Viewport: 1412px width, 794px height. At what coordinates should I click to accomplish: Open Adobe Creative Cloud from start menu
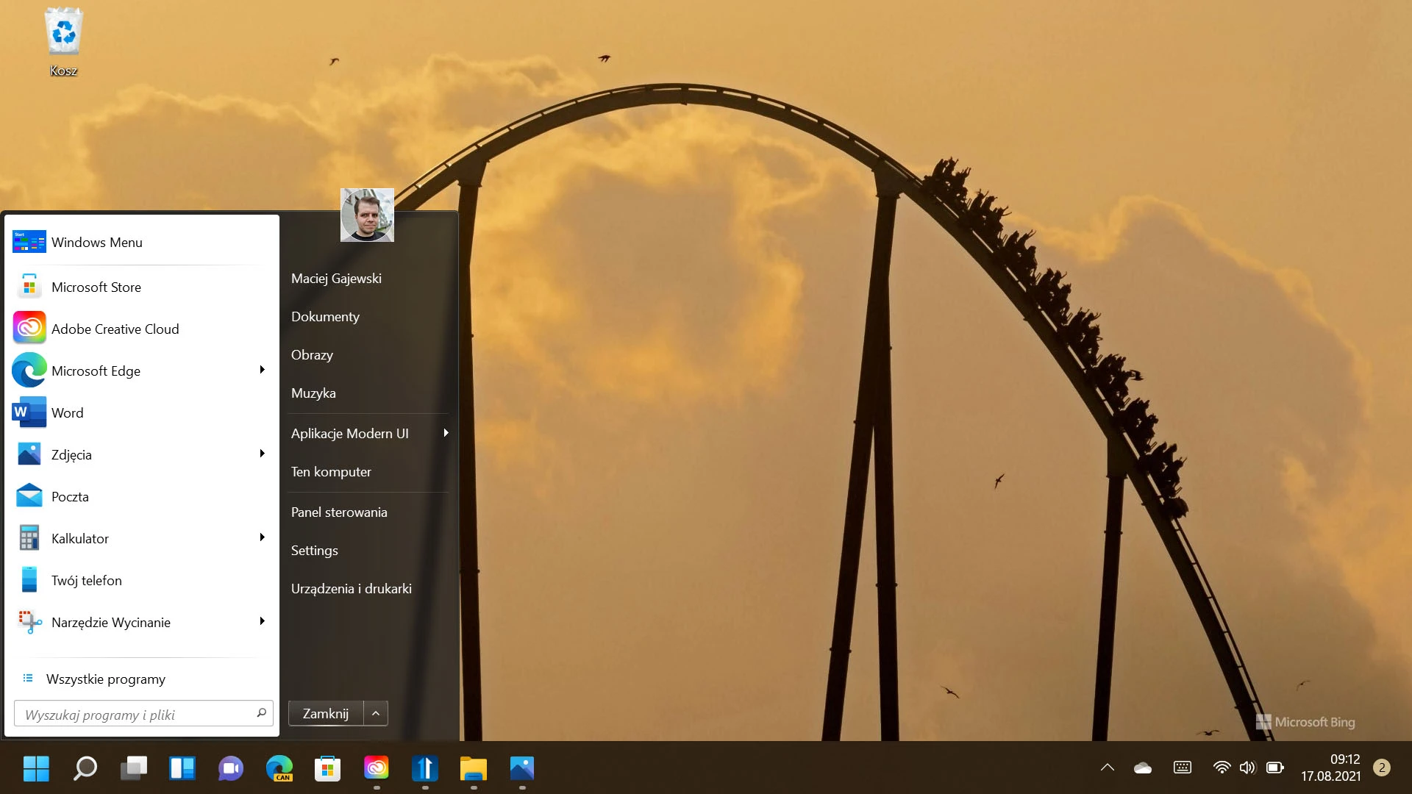[141, 329]
